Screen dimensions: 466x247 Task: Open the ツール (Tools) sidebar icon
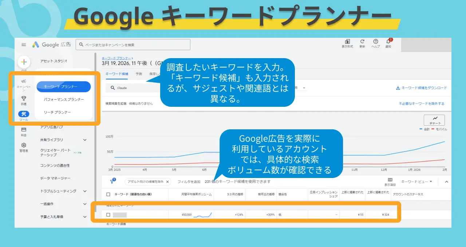pos(24,115)
